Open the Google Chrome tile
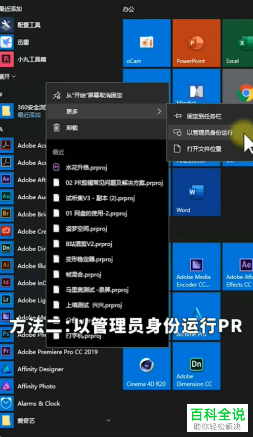 pyautogui.click(x=238, y=86)
